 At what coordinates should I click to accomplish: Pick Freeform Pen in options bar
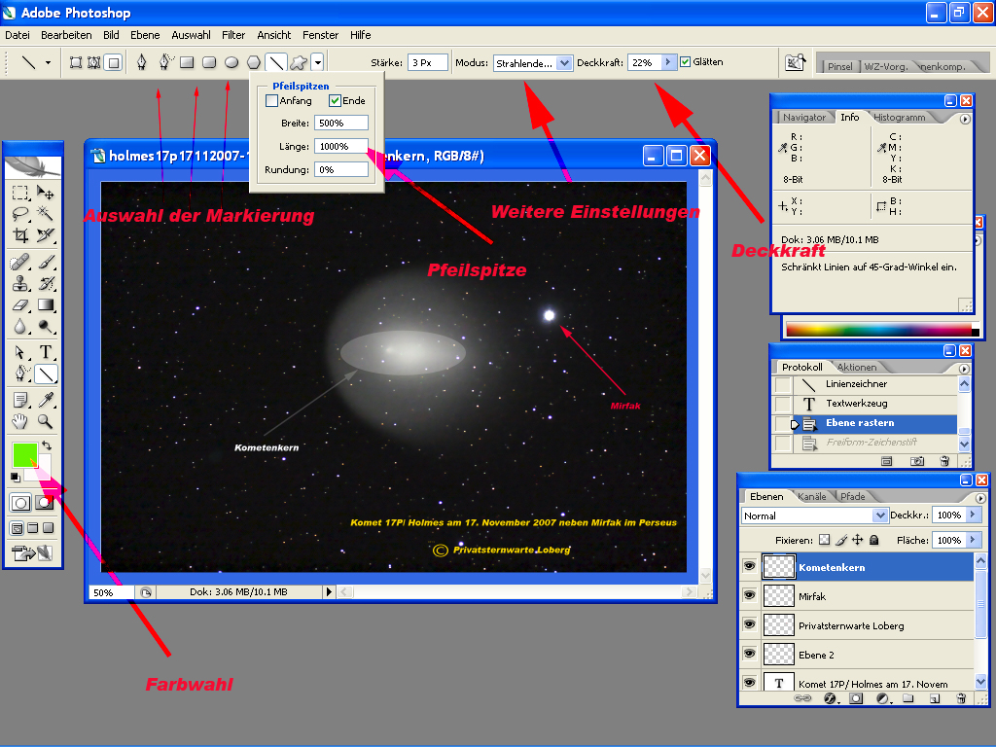tap(165, 61)
